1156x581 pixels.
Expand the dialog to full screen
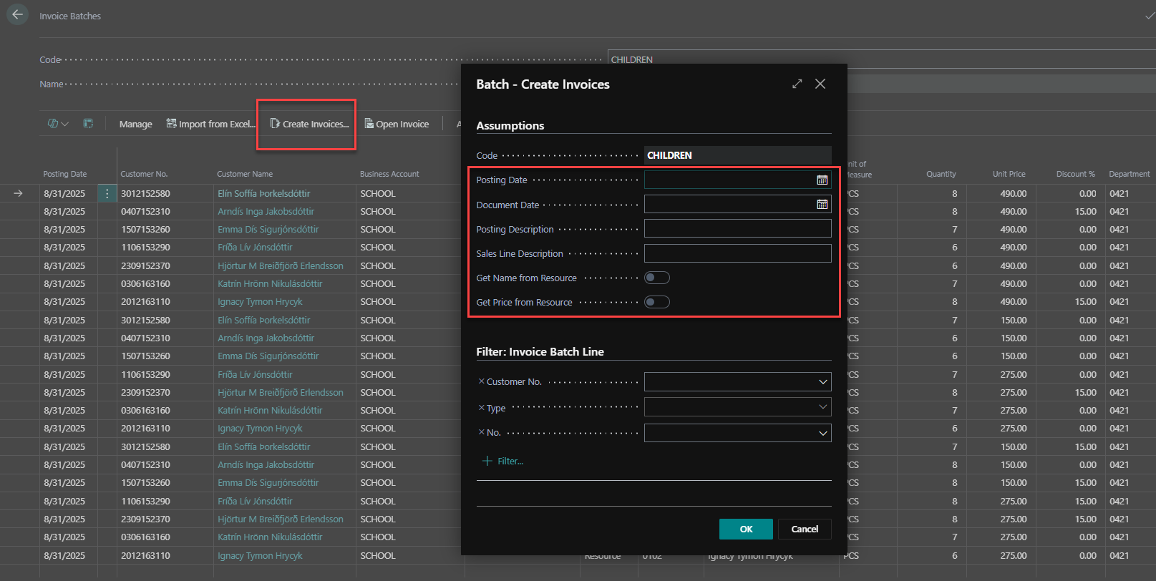797,84
